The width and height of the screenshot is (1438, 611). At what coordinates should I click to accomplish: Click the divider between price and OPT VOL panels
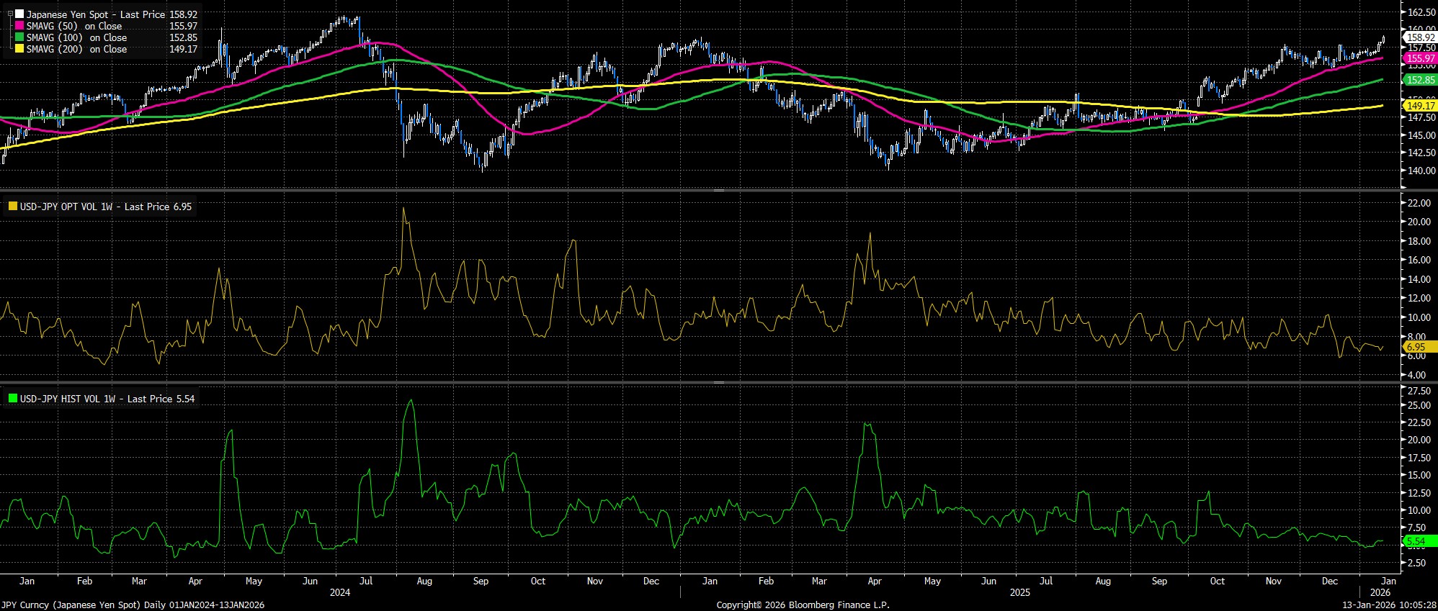pyautogui.click(x=718, y=190)
